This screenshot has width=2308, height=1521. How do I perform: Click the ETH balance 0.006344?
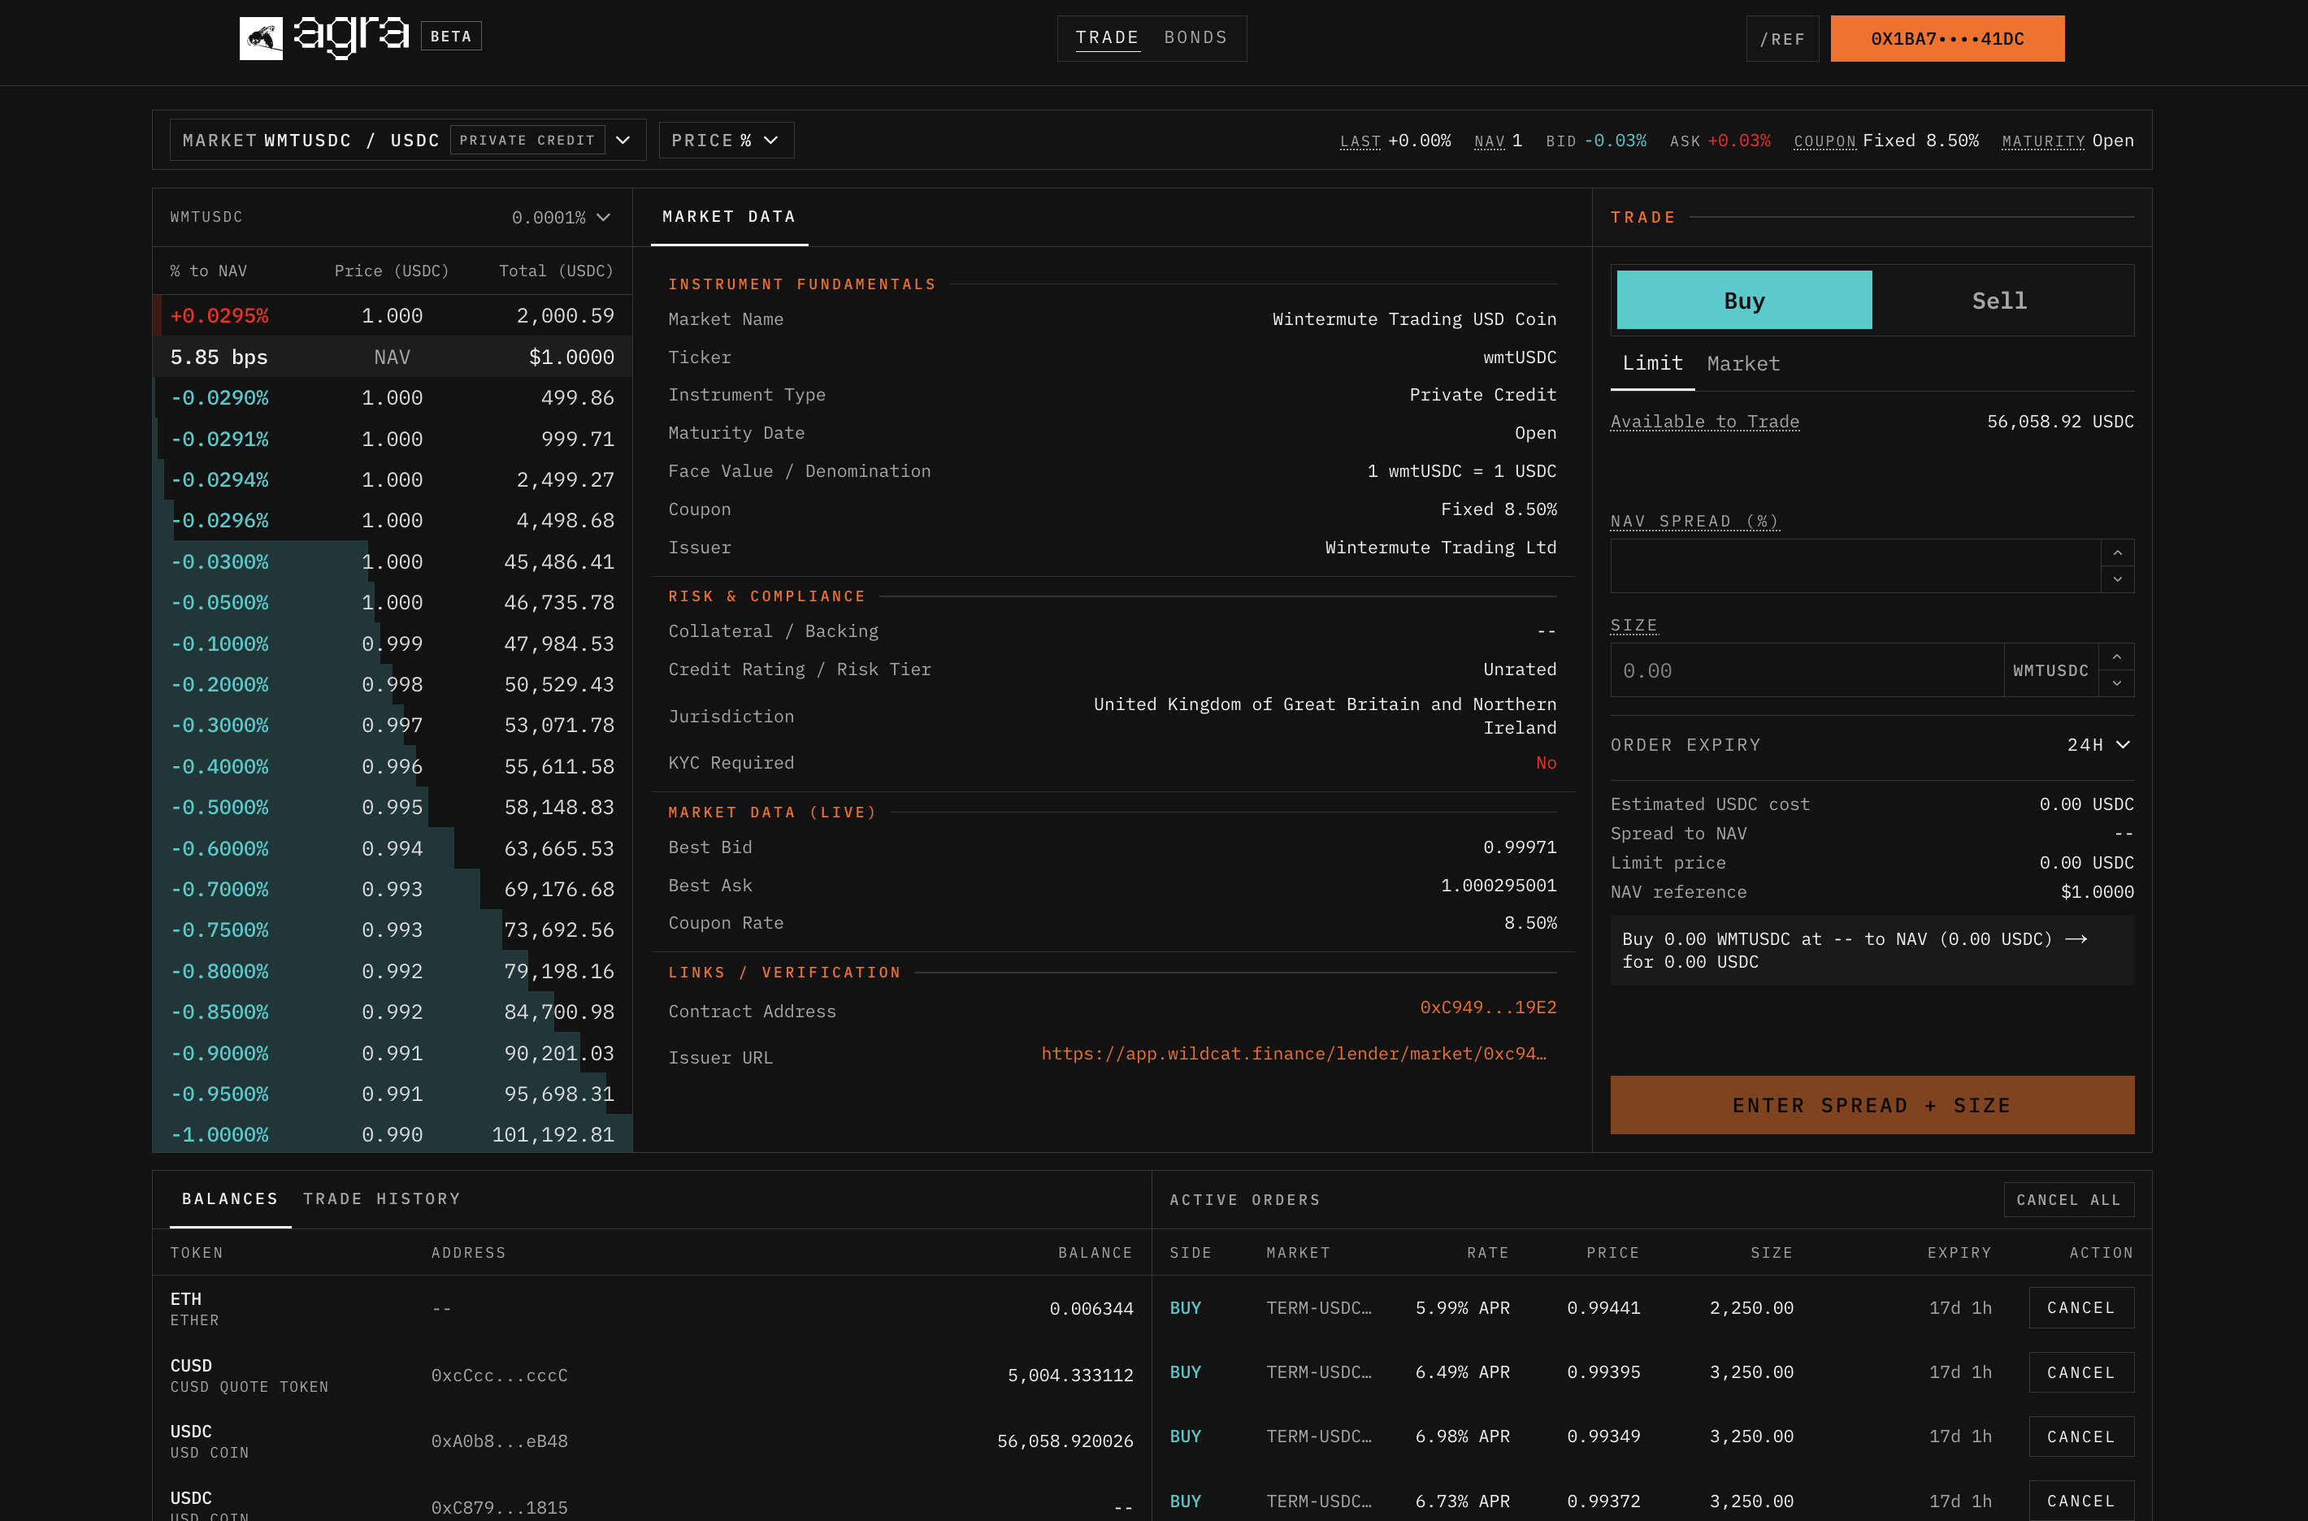(1091, 1309)
